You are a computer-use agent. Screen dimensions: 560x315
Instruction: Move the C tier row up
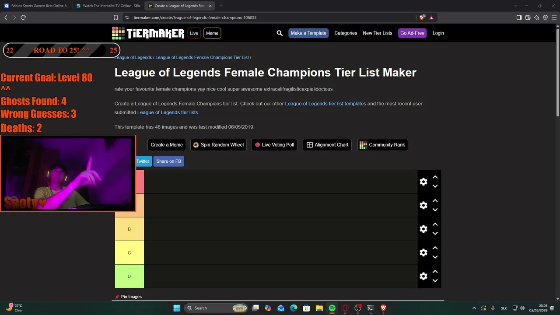tap(435, 248)
